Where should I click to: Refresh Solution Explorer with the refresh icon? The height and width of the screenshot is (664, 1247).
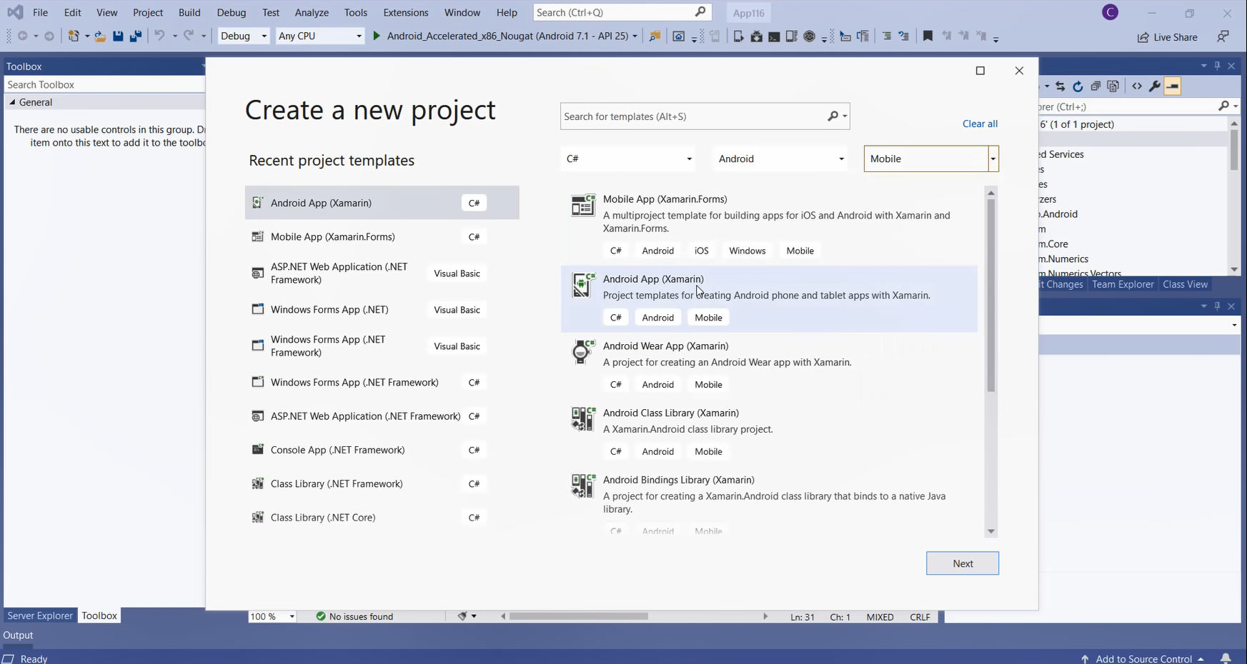tap(1078, 86)
